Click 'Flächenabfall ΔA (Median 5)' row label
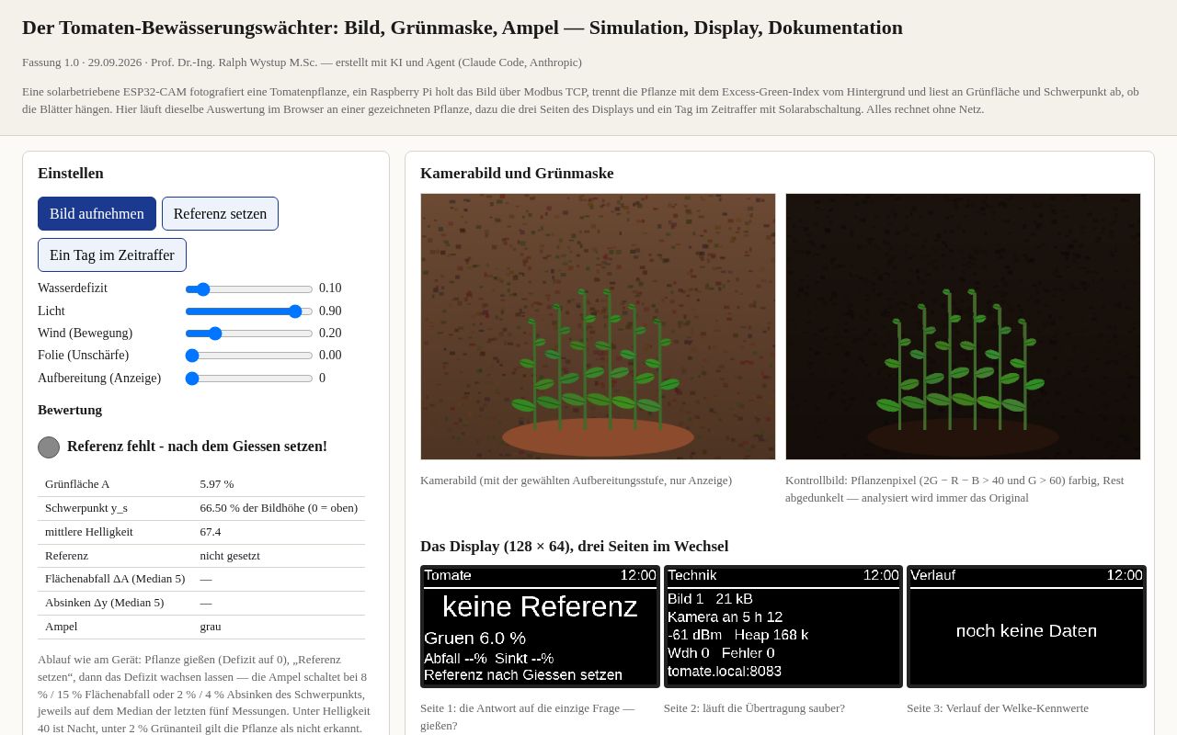 pyautogui.click(x=115, y=579)
